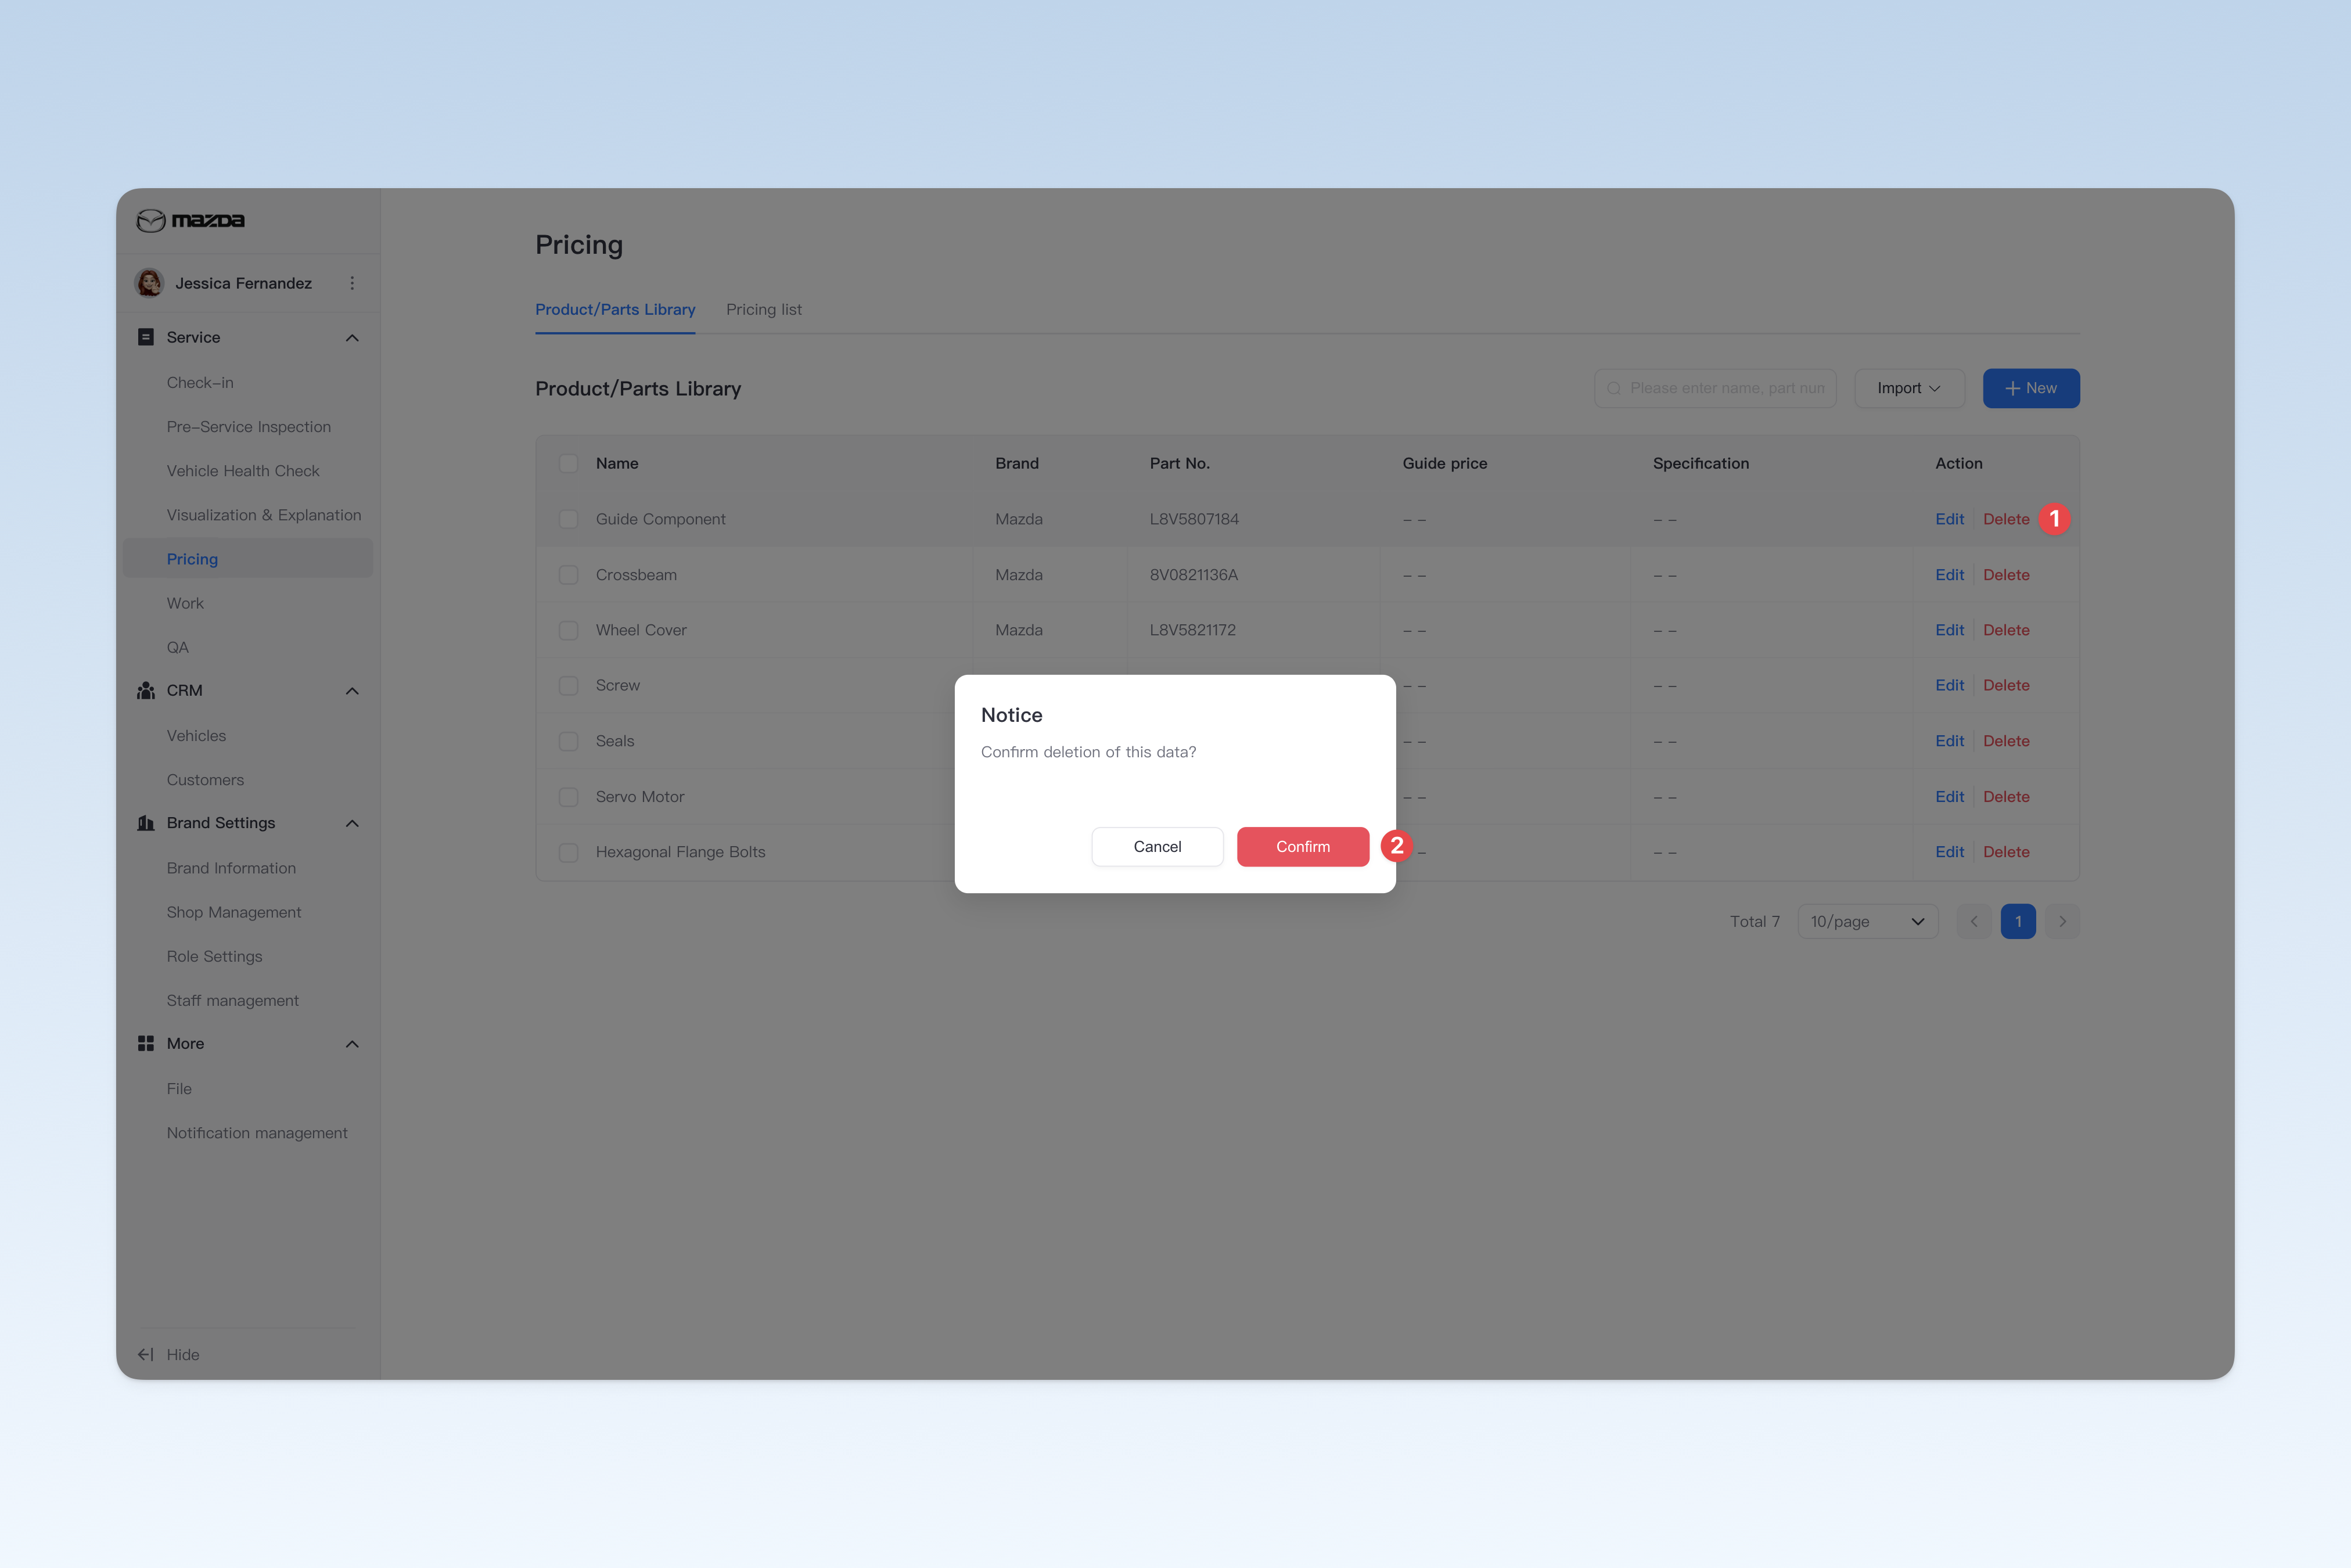Open the Import dropdown

click(1909, 388)
